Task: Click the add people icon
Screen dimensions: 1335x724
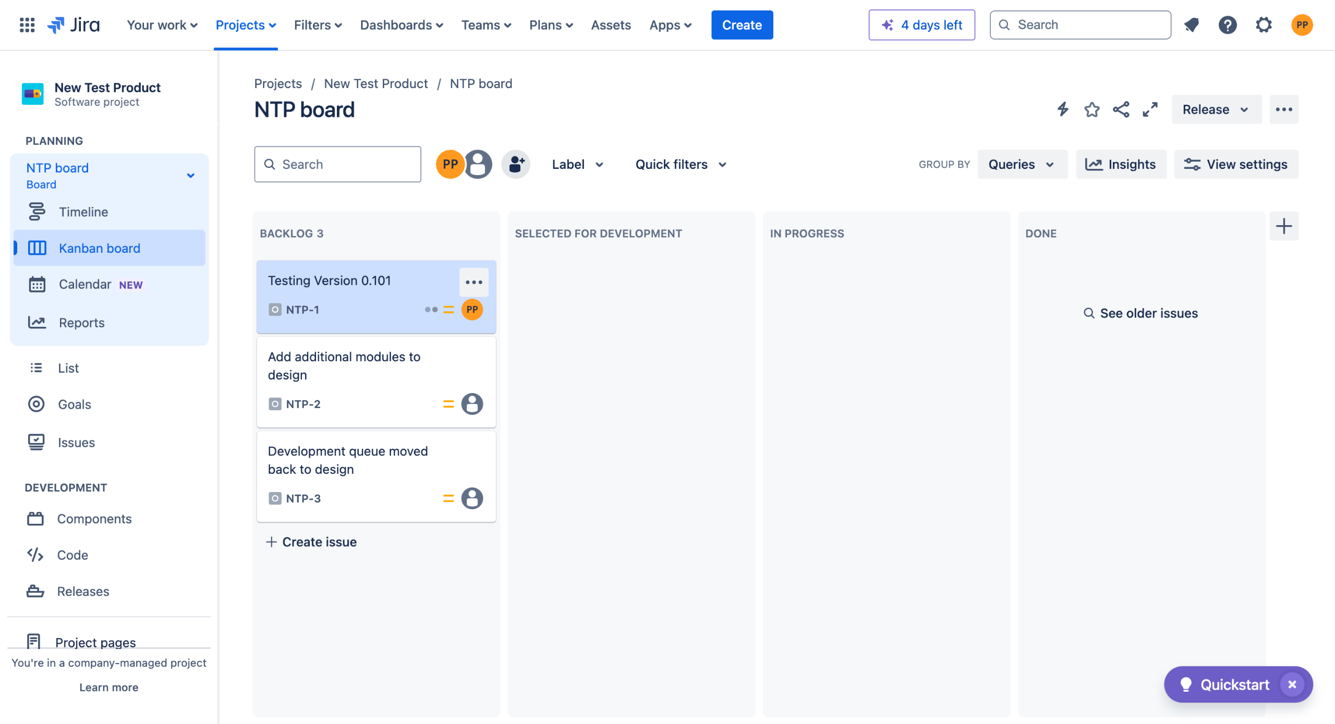Action: click(516, 164)
